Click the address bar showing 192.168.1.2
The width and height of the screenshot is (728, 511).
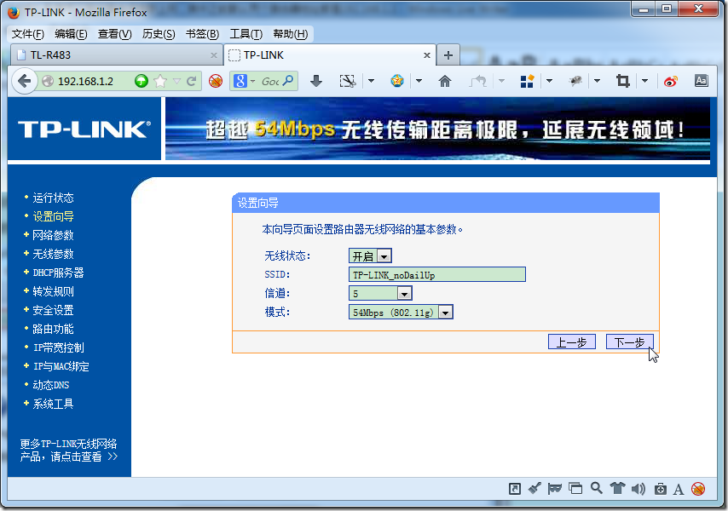click(85, 81)
